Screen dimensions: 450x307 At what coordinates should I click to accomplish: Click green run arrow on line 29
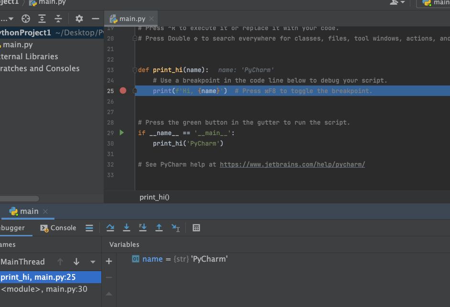pos(122,133)
